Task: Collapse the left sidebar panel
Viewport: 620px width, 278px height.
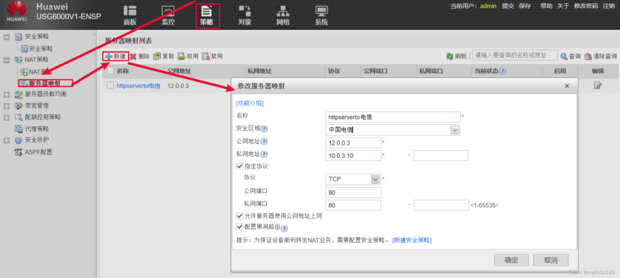Action: [x=93, y=35]
